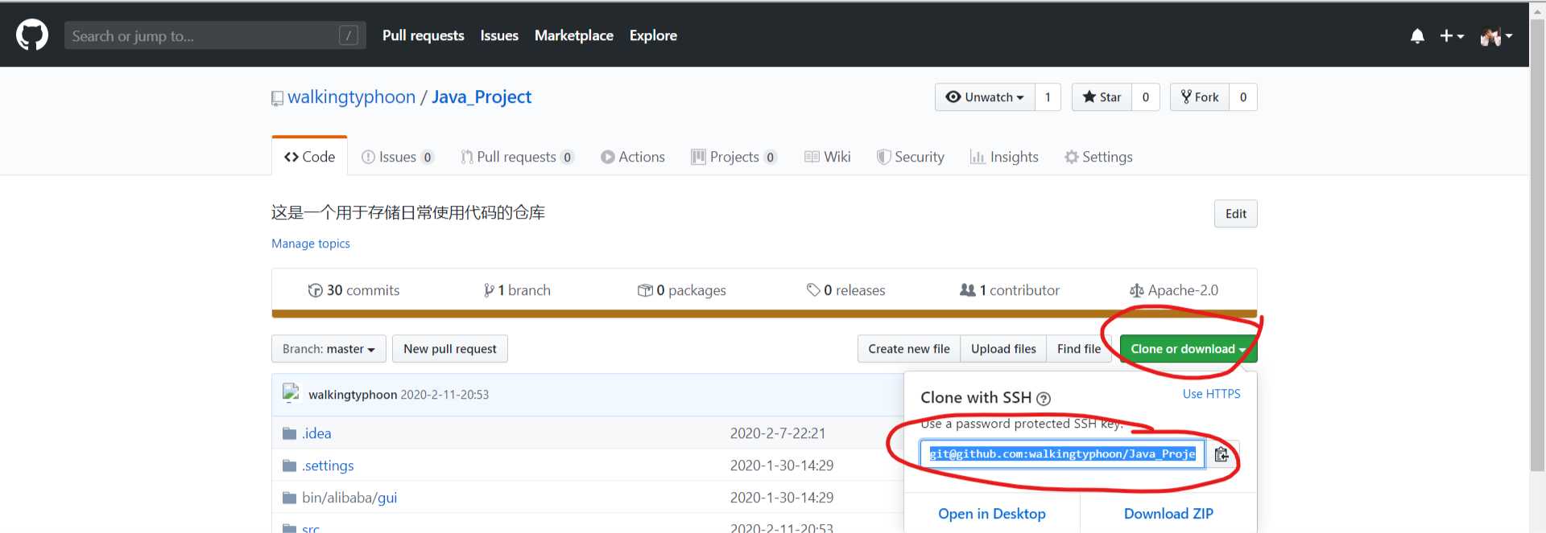Click Find file button
This screenshot has width=1546, height=533.
(1079, 349)
